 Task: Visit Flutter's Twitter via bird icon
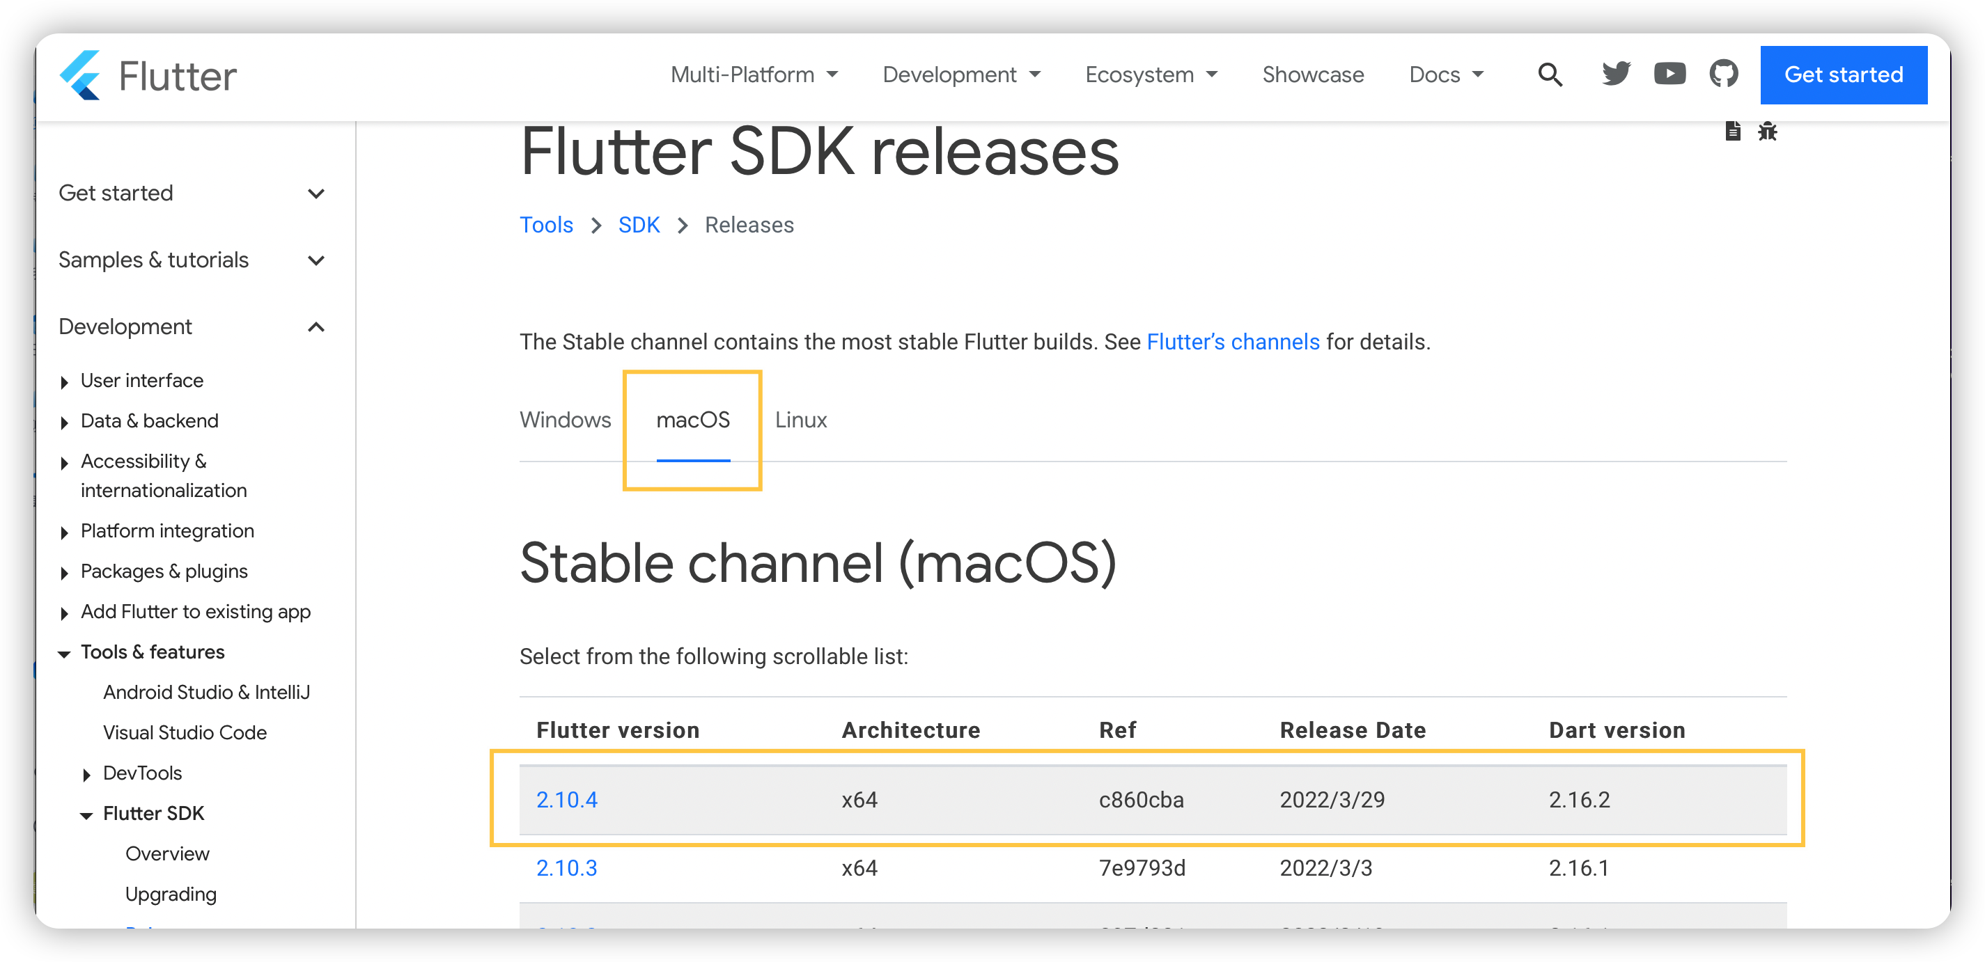(x=1616, y=74)
